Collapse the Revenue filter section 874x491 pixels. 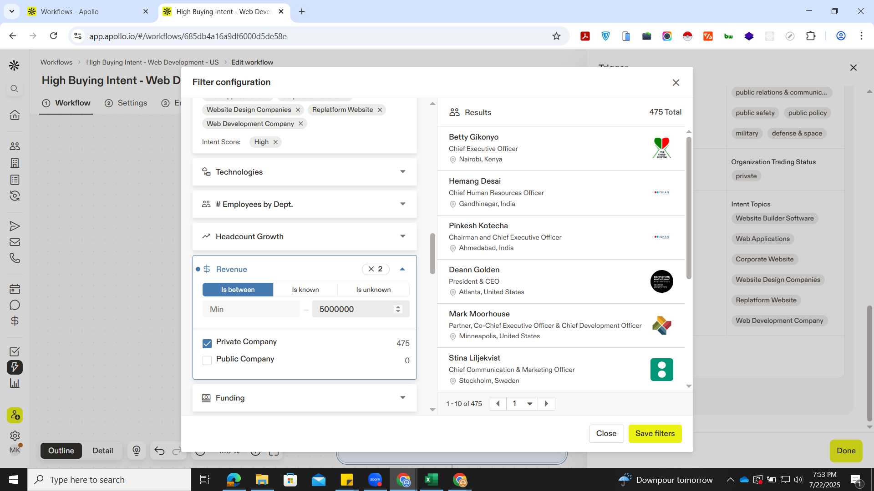pos(402,269)
